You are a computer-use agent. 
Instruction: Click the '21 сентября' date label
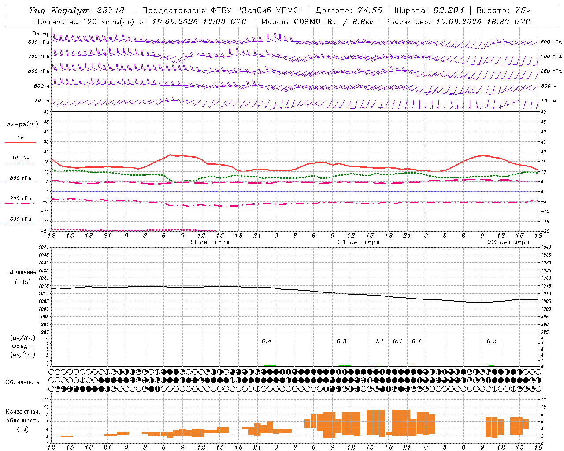[359, 242]
